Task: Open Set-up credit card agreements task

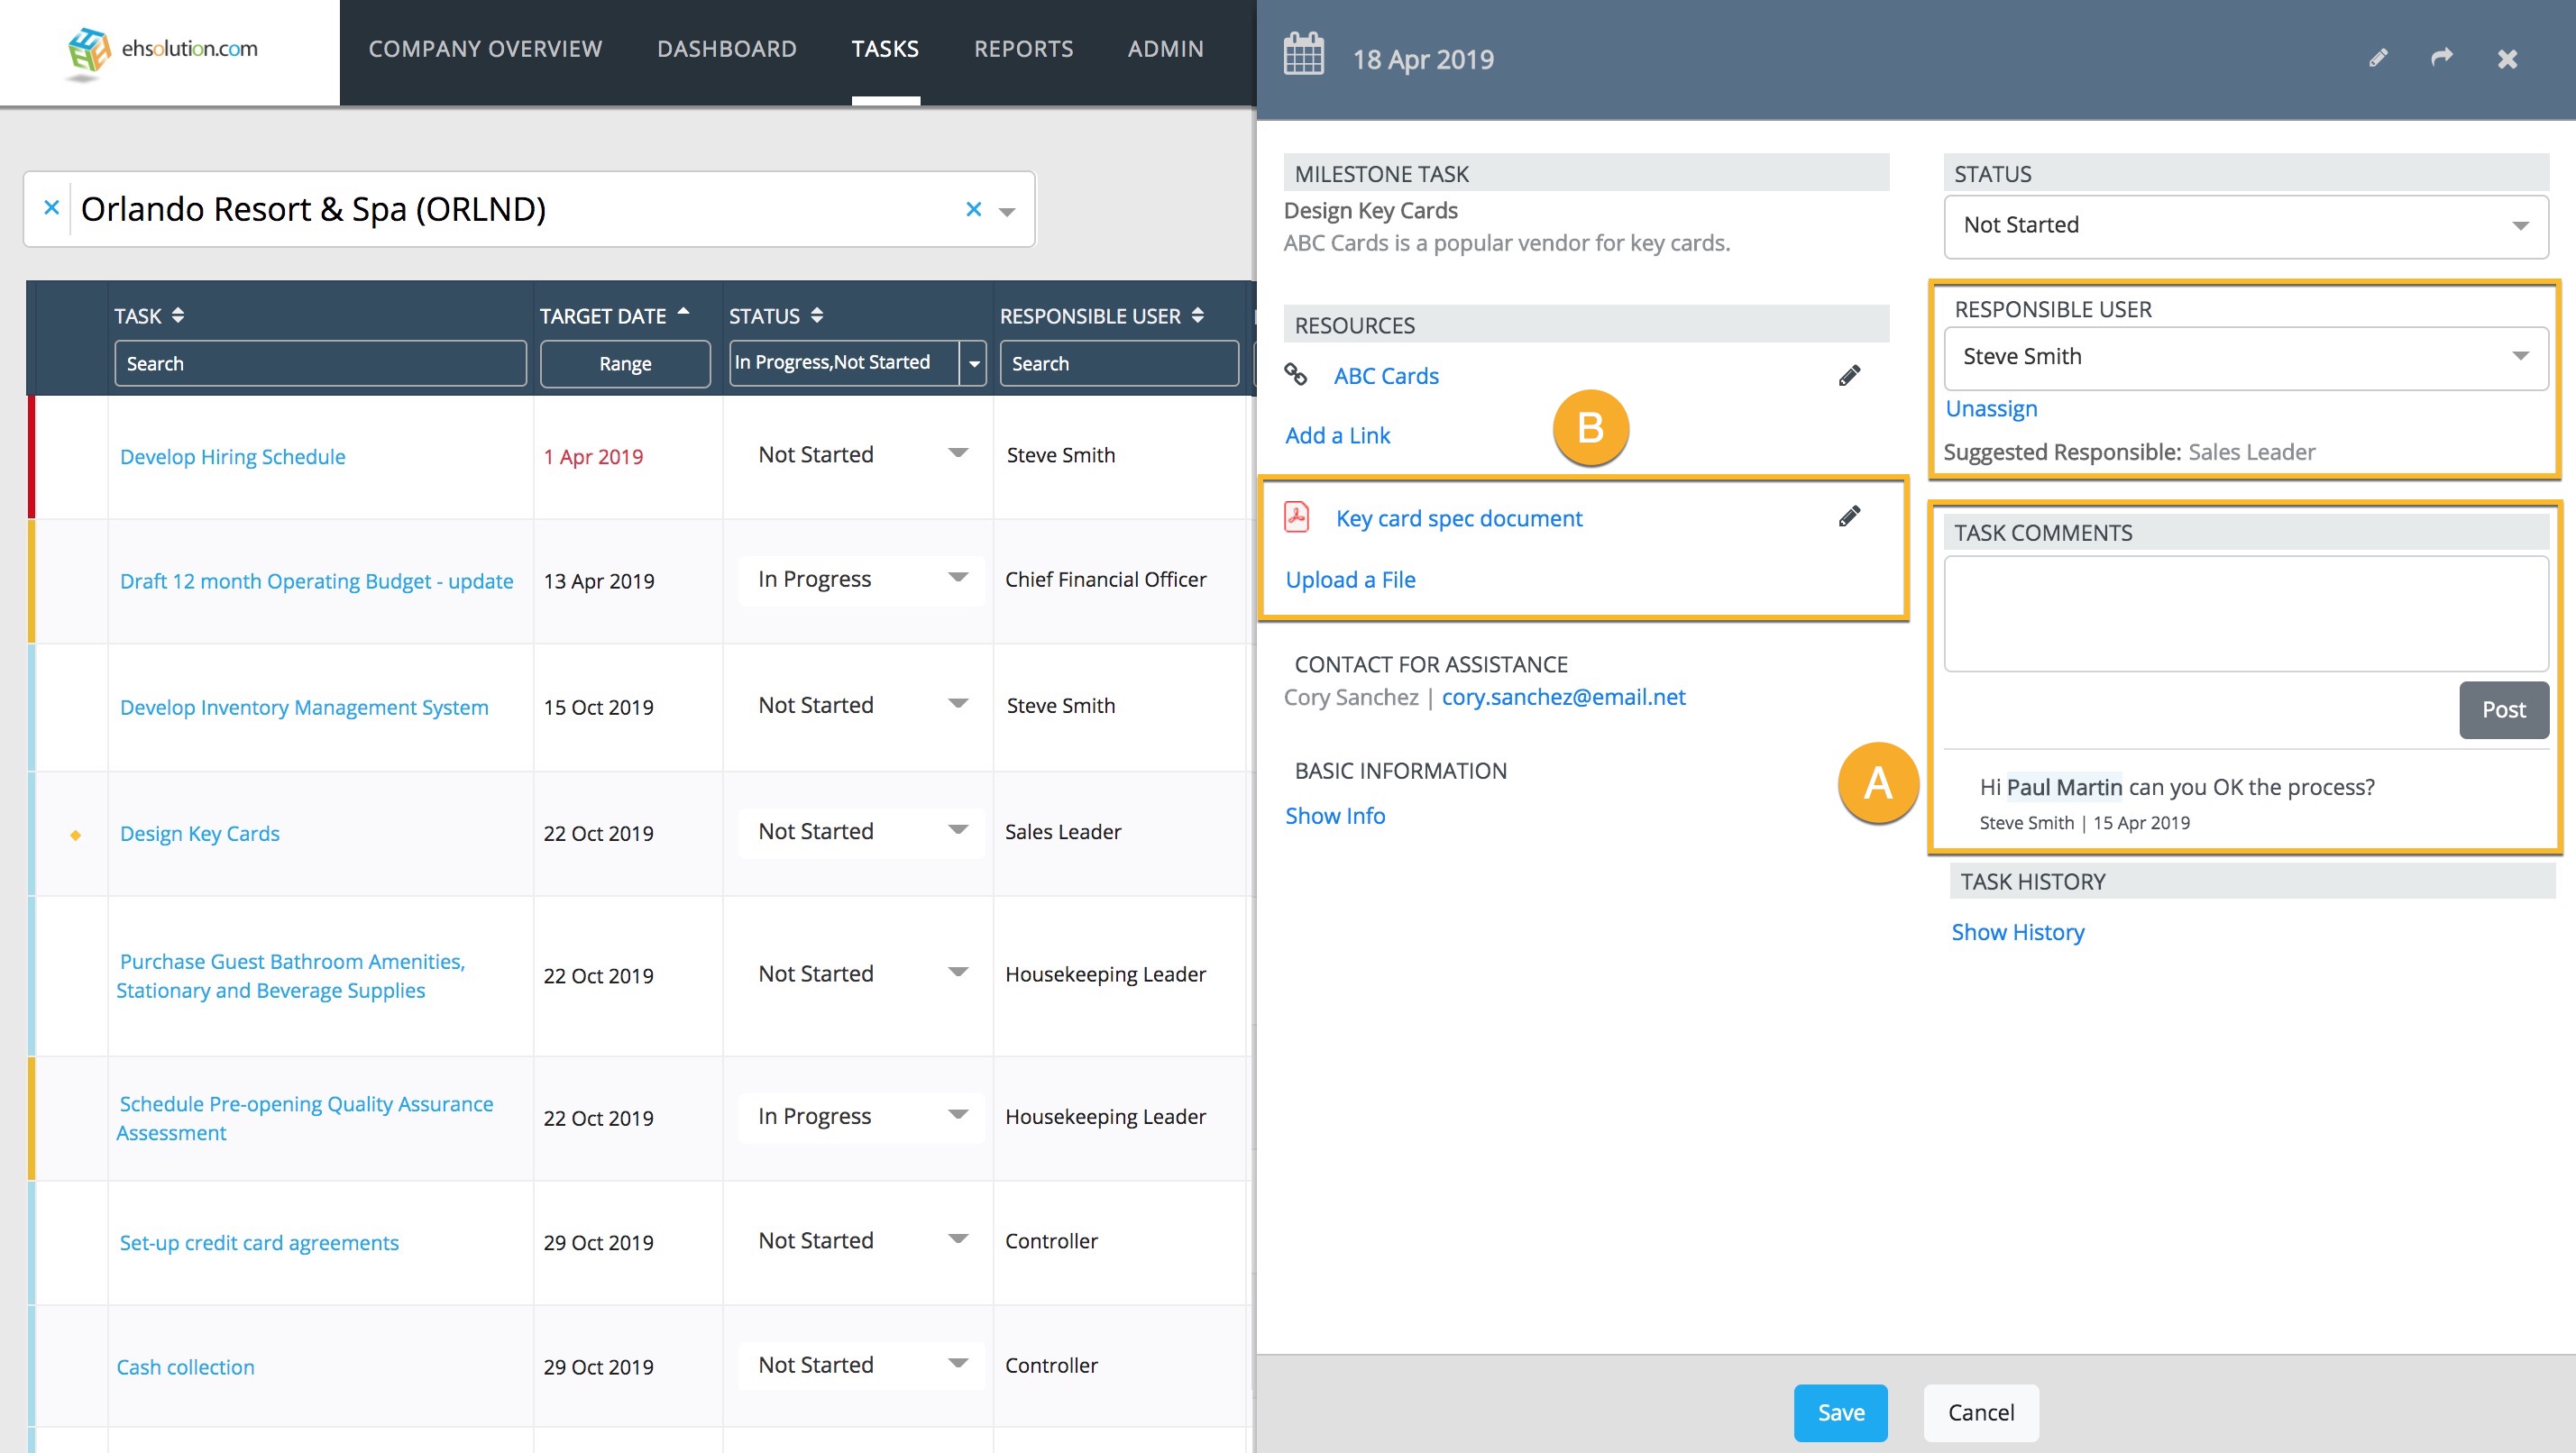Action: tap(258, 1242)
